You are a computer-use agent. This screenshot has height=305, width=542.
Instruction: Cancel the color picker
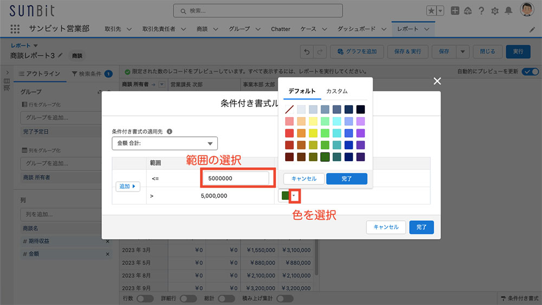[304, 179]
